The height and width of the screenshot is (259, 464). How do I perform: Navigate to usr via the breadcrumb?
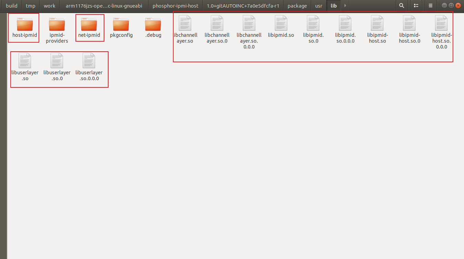(x=318, y=6)
